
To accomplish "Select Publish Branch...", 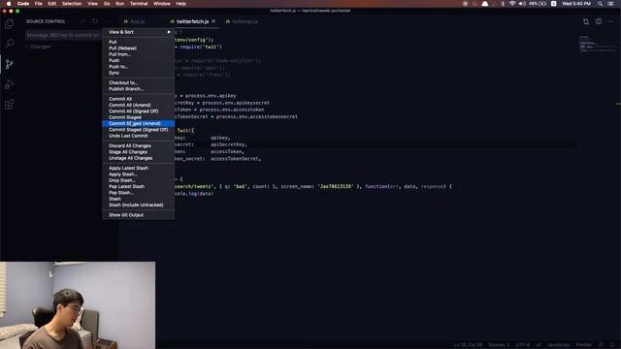I will [x=138, y=89].
